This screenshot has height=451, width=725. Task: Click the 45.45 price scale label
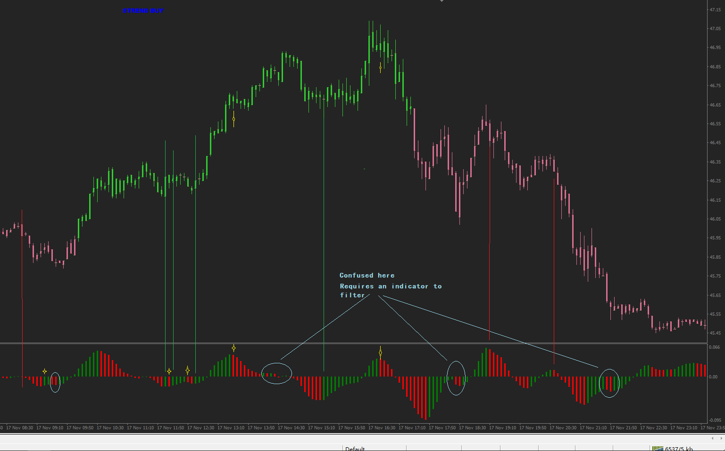[715, 333]
